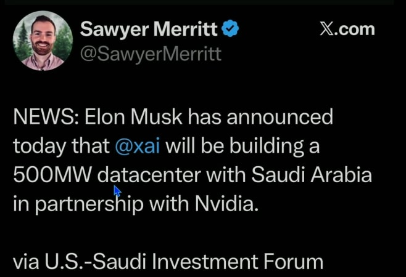Click the 500MW text in tweet
The width and height of the screenshot is (406, 277).
(52, 175)
